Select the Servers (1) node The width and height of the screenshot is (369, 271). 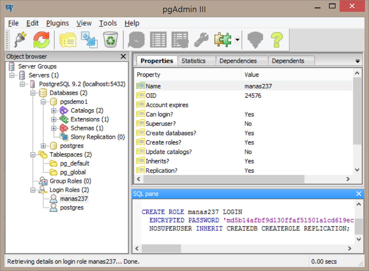[43, 75]
